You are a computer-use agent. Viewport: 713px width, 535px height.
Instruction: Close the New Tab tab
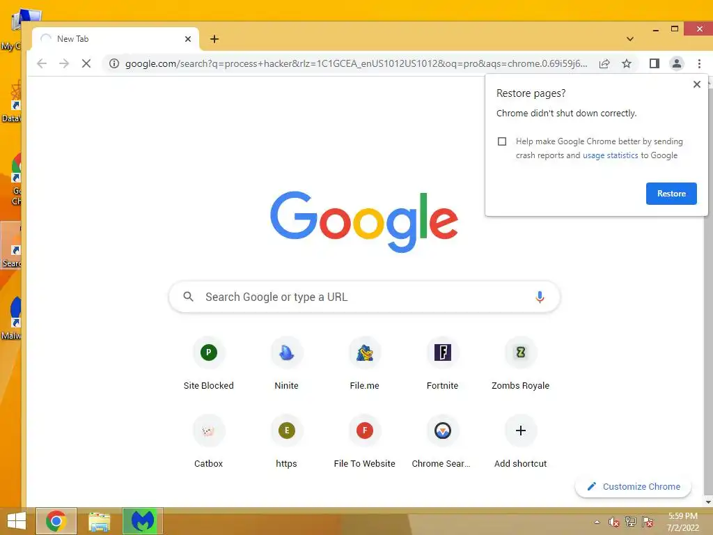[188, 39]
